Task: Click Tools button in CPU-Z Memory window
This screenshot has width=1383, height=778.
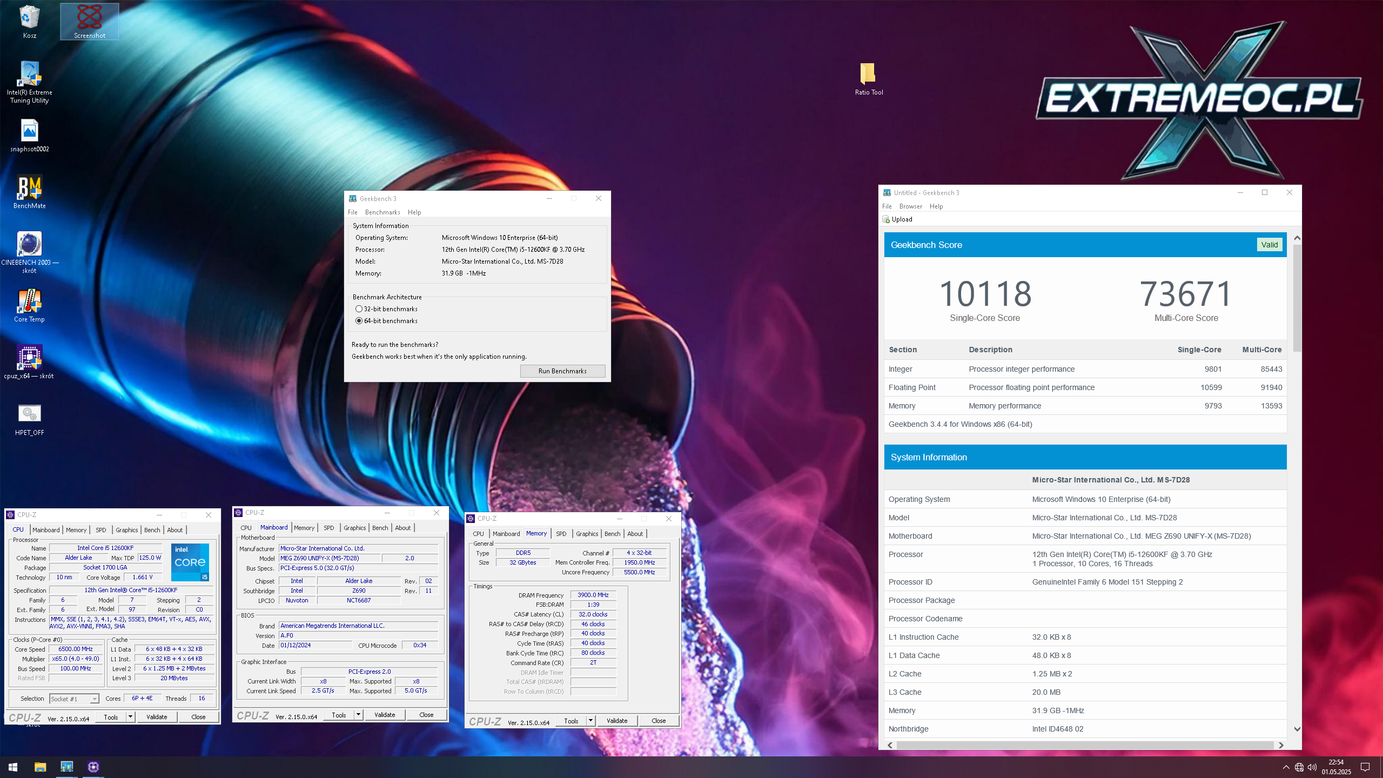Action: 571,721
